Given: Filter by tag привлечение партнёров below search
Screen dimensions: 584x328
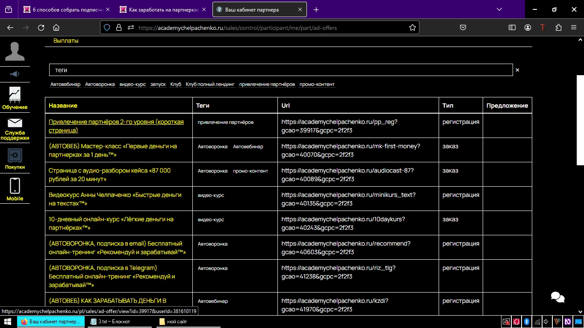Looking at the screenshot, I should point(267,84).
